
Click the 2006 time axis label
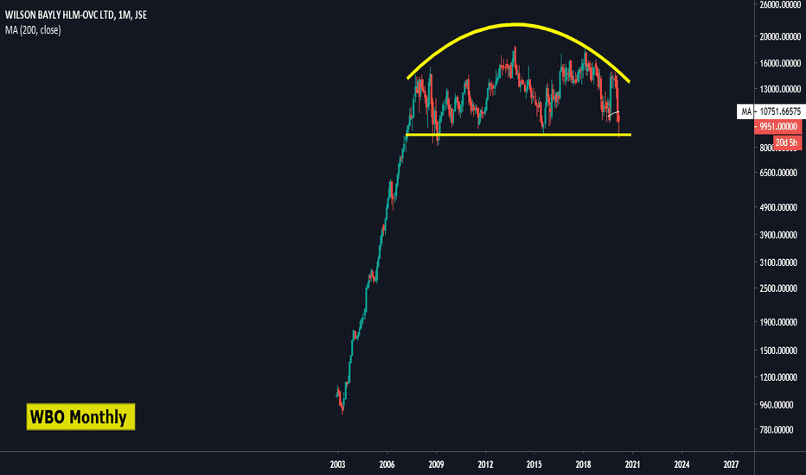[x=387, y=465]
